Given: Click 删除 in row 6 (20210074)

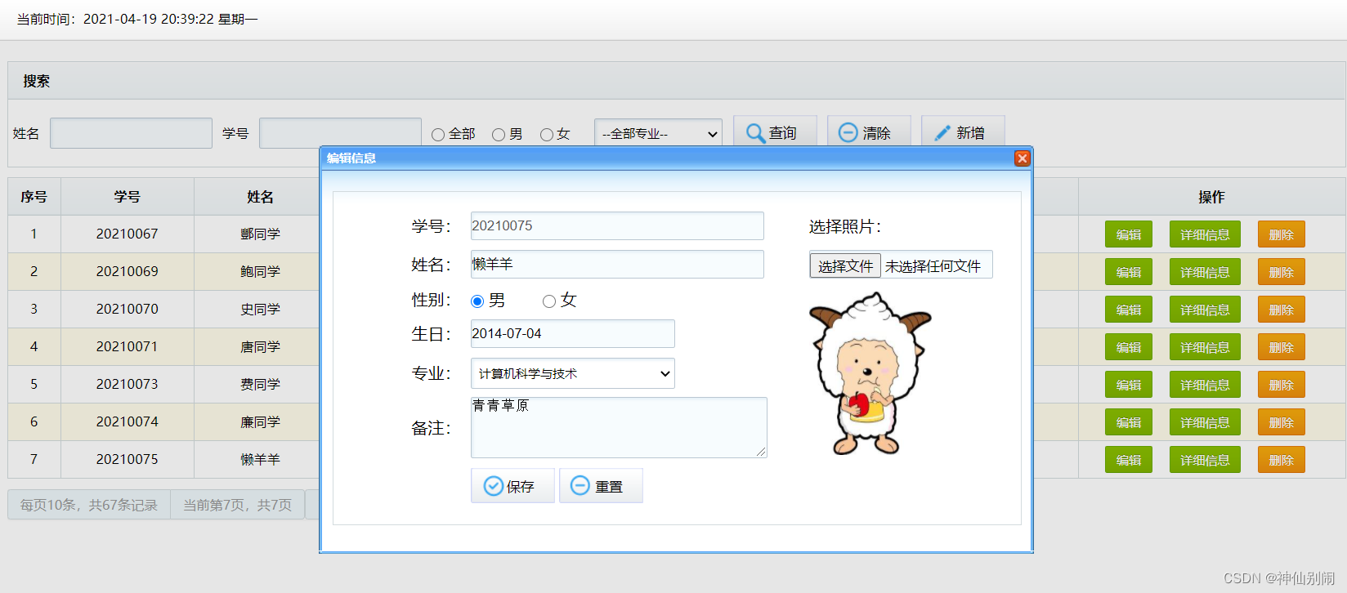Looking at the screenshot, I should point(1282,422).
